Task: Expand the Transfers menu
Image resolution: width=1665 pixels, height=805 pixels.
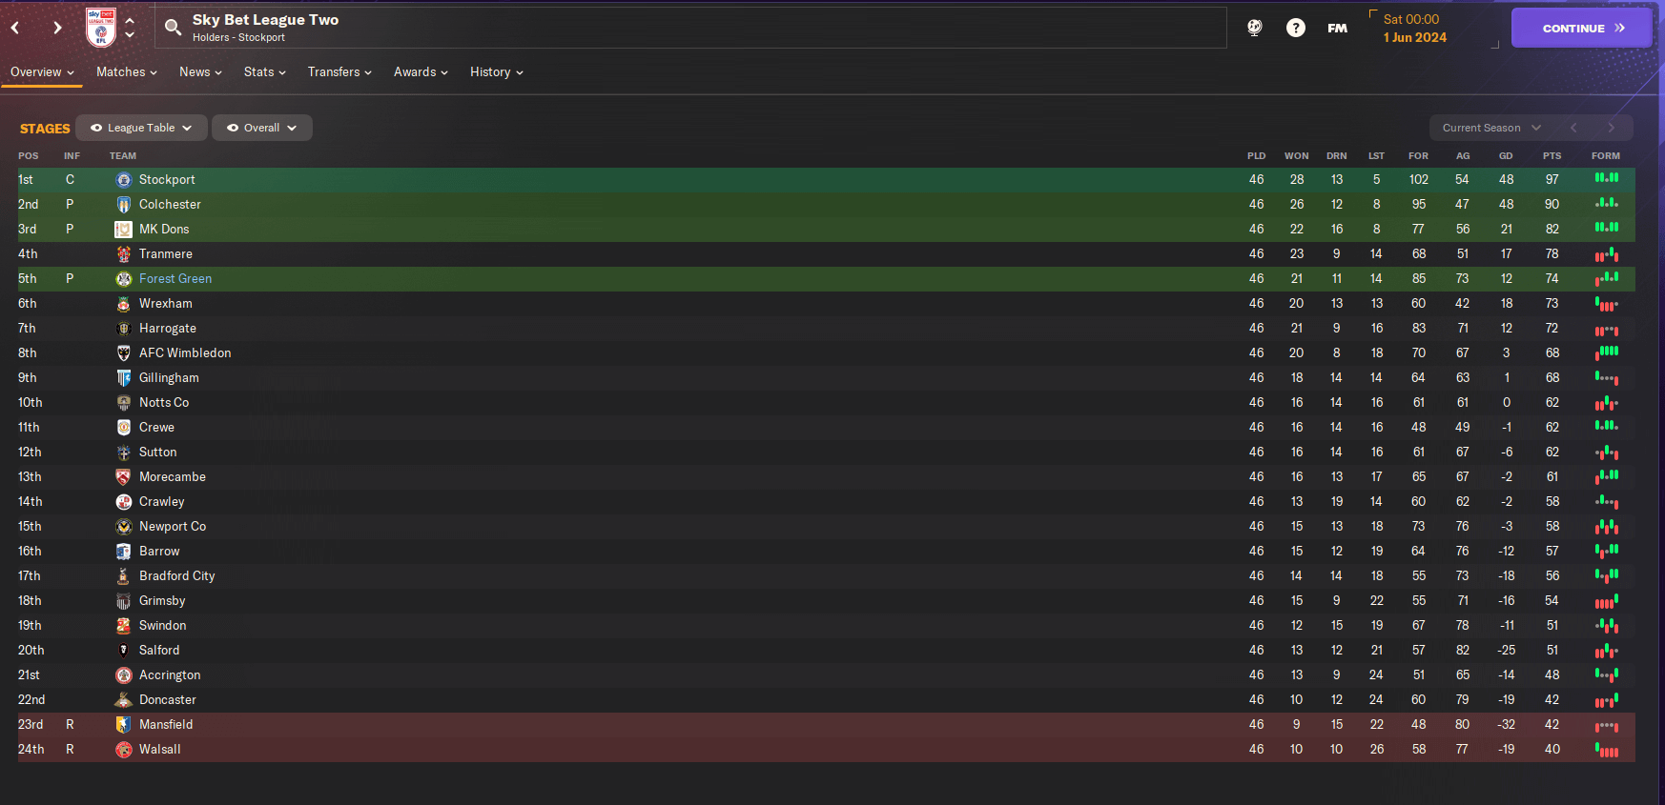Action: tap(339, 72)
